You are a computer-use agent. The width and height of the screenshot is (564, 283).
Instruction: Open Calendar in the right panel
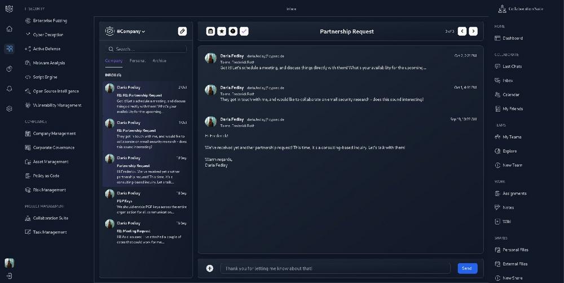[x=511, y=95]
